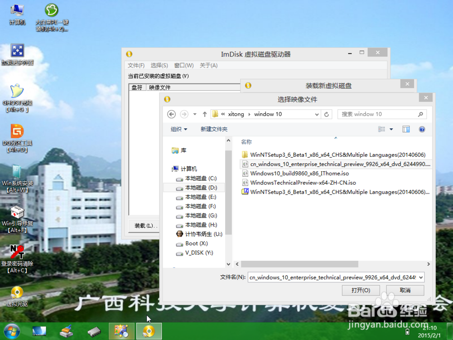Select Windows10_build9860_x86_IThome.iso file
453x340 pixels.
295,173
